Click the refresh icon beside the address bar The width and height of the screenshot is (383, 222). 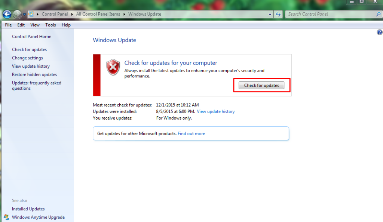tap(278, 14)
